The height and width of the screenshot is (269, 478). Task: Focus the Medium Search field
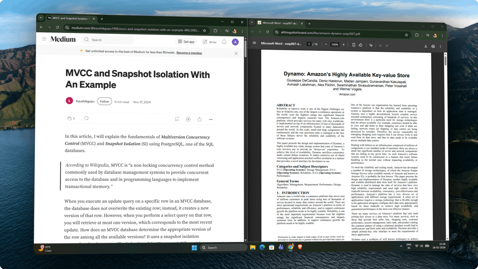coord(108,40)
